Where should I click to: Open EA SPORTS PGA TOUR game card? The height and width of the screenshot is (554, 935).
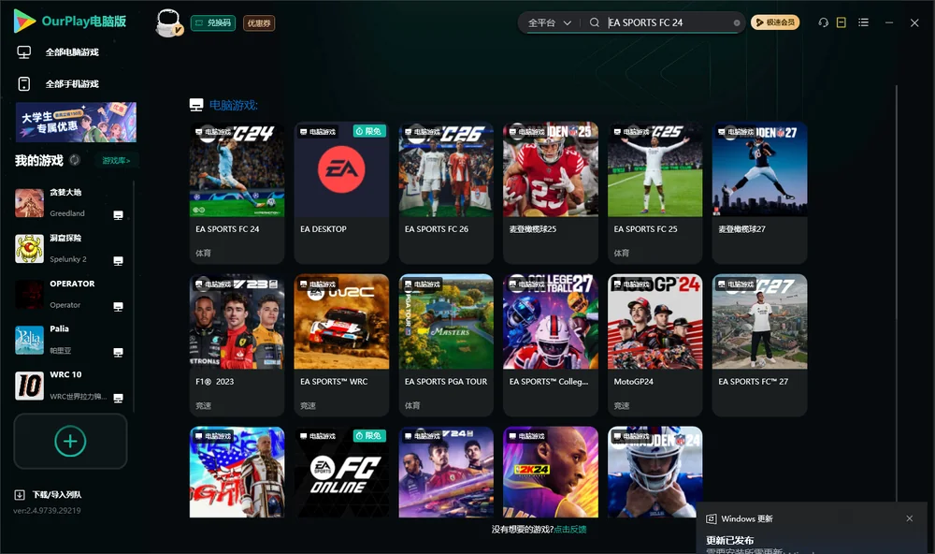coord(446,345)
